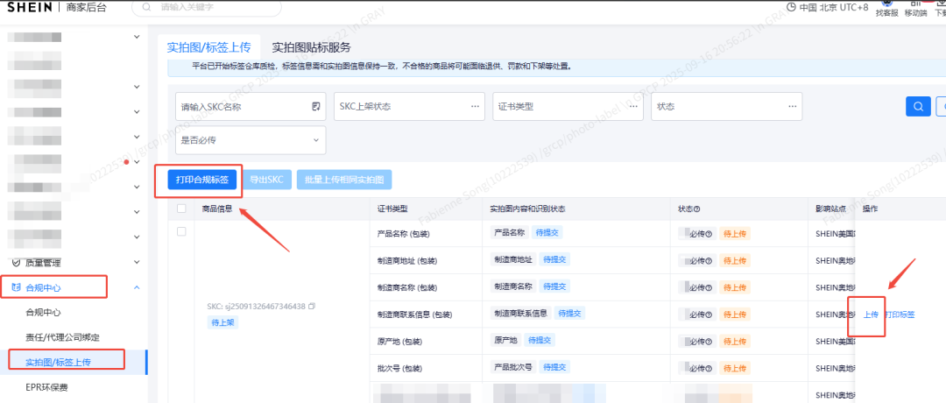Click 待提交 tag in 制造商名称 row
Viewport: 946px width, 403px height.
(554, 286)
